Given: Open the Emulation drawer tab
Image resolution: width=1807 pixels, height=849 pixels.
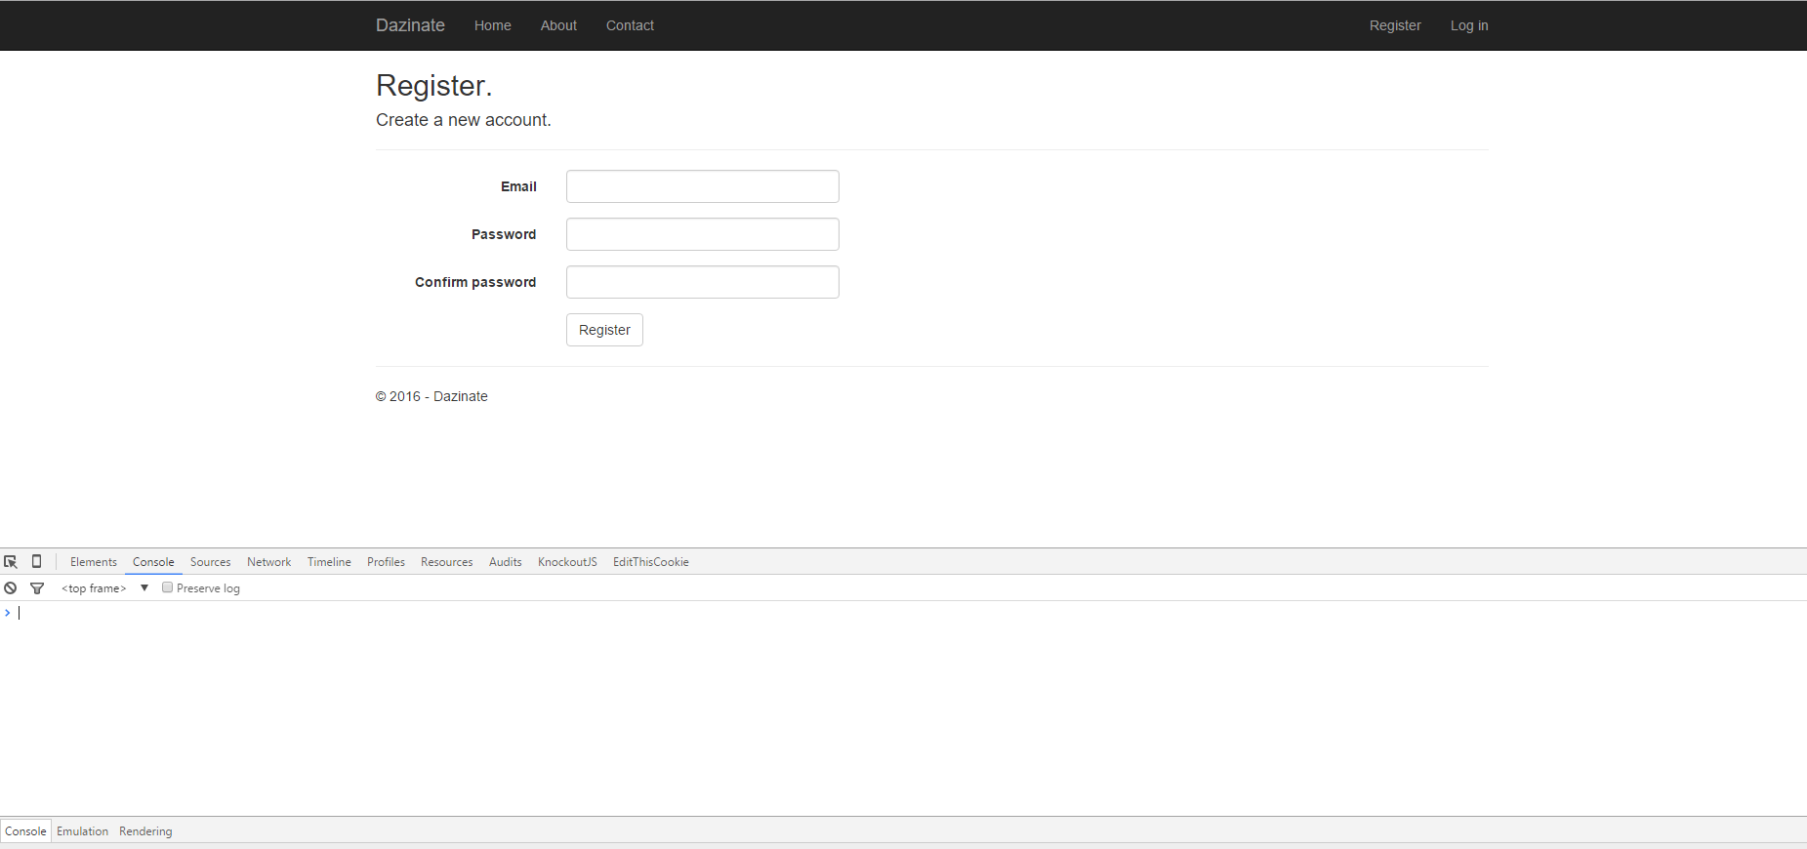Looking at the screenshot, I should pos(82,831).
